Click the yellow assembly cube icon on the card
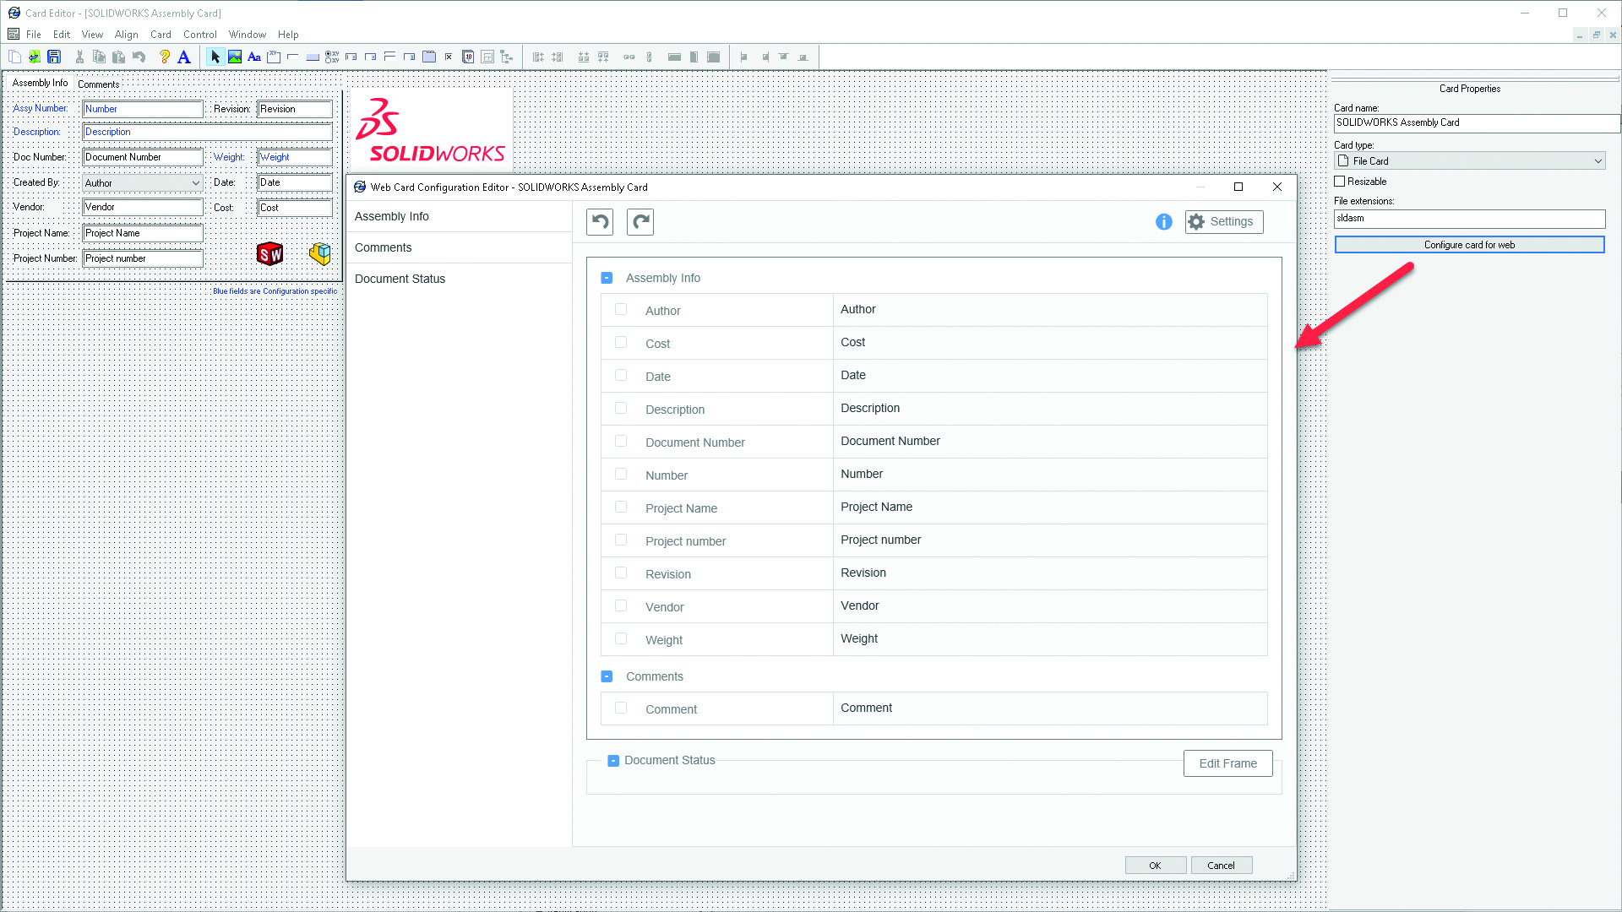The width and height of the screenshot is (1622, 912). (x=320, y=253)
